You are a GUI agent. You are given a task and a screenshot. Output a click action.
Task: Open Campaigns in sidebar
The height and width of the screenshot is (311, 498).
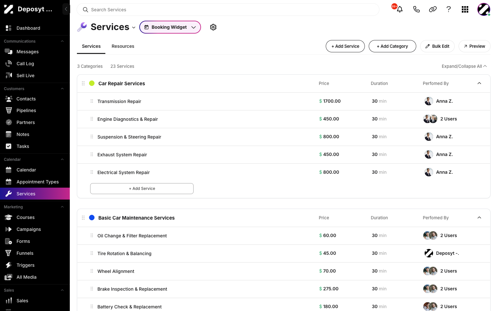(35, 229)
